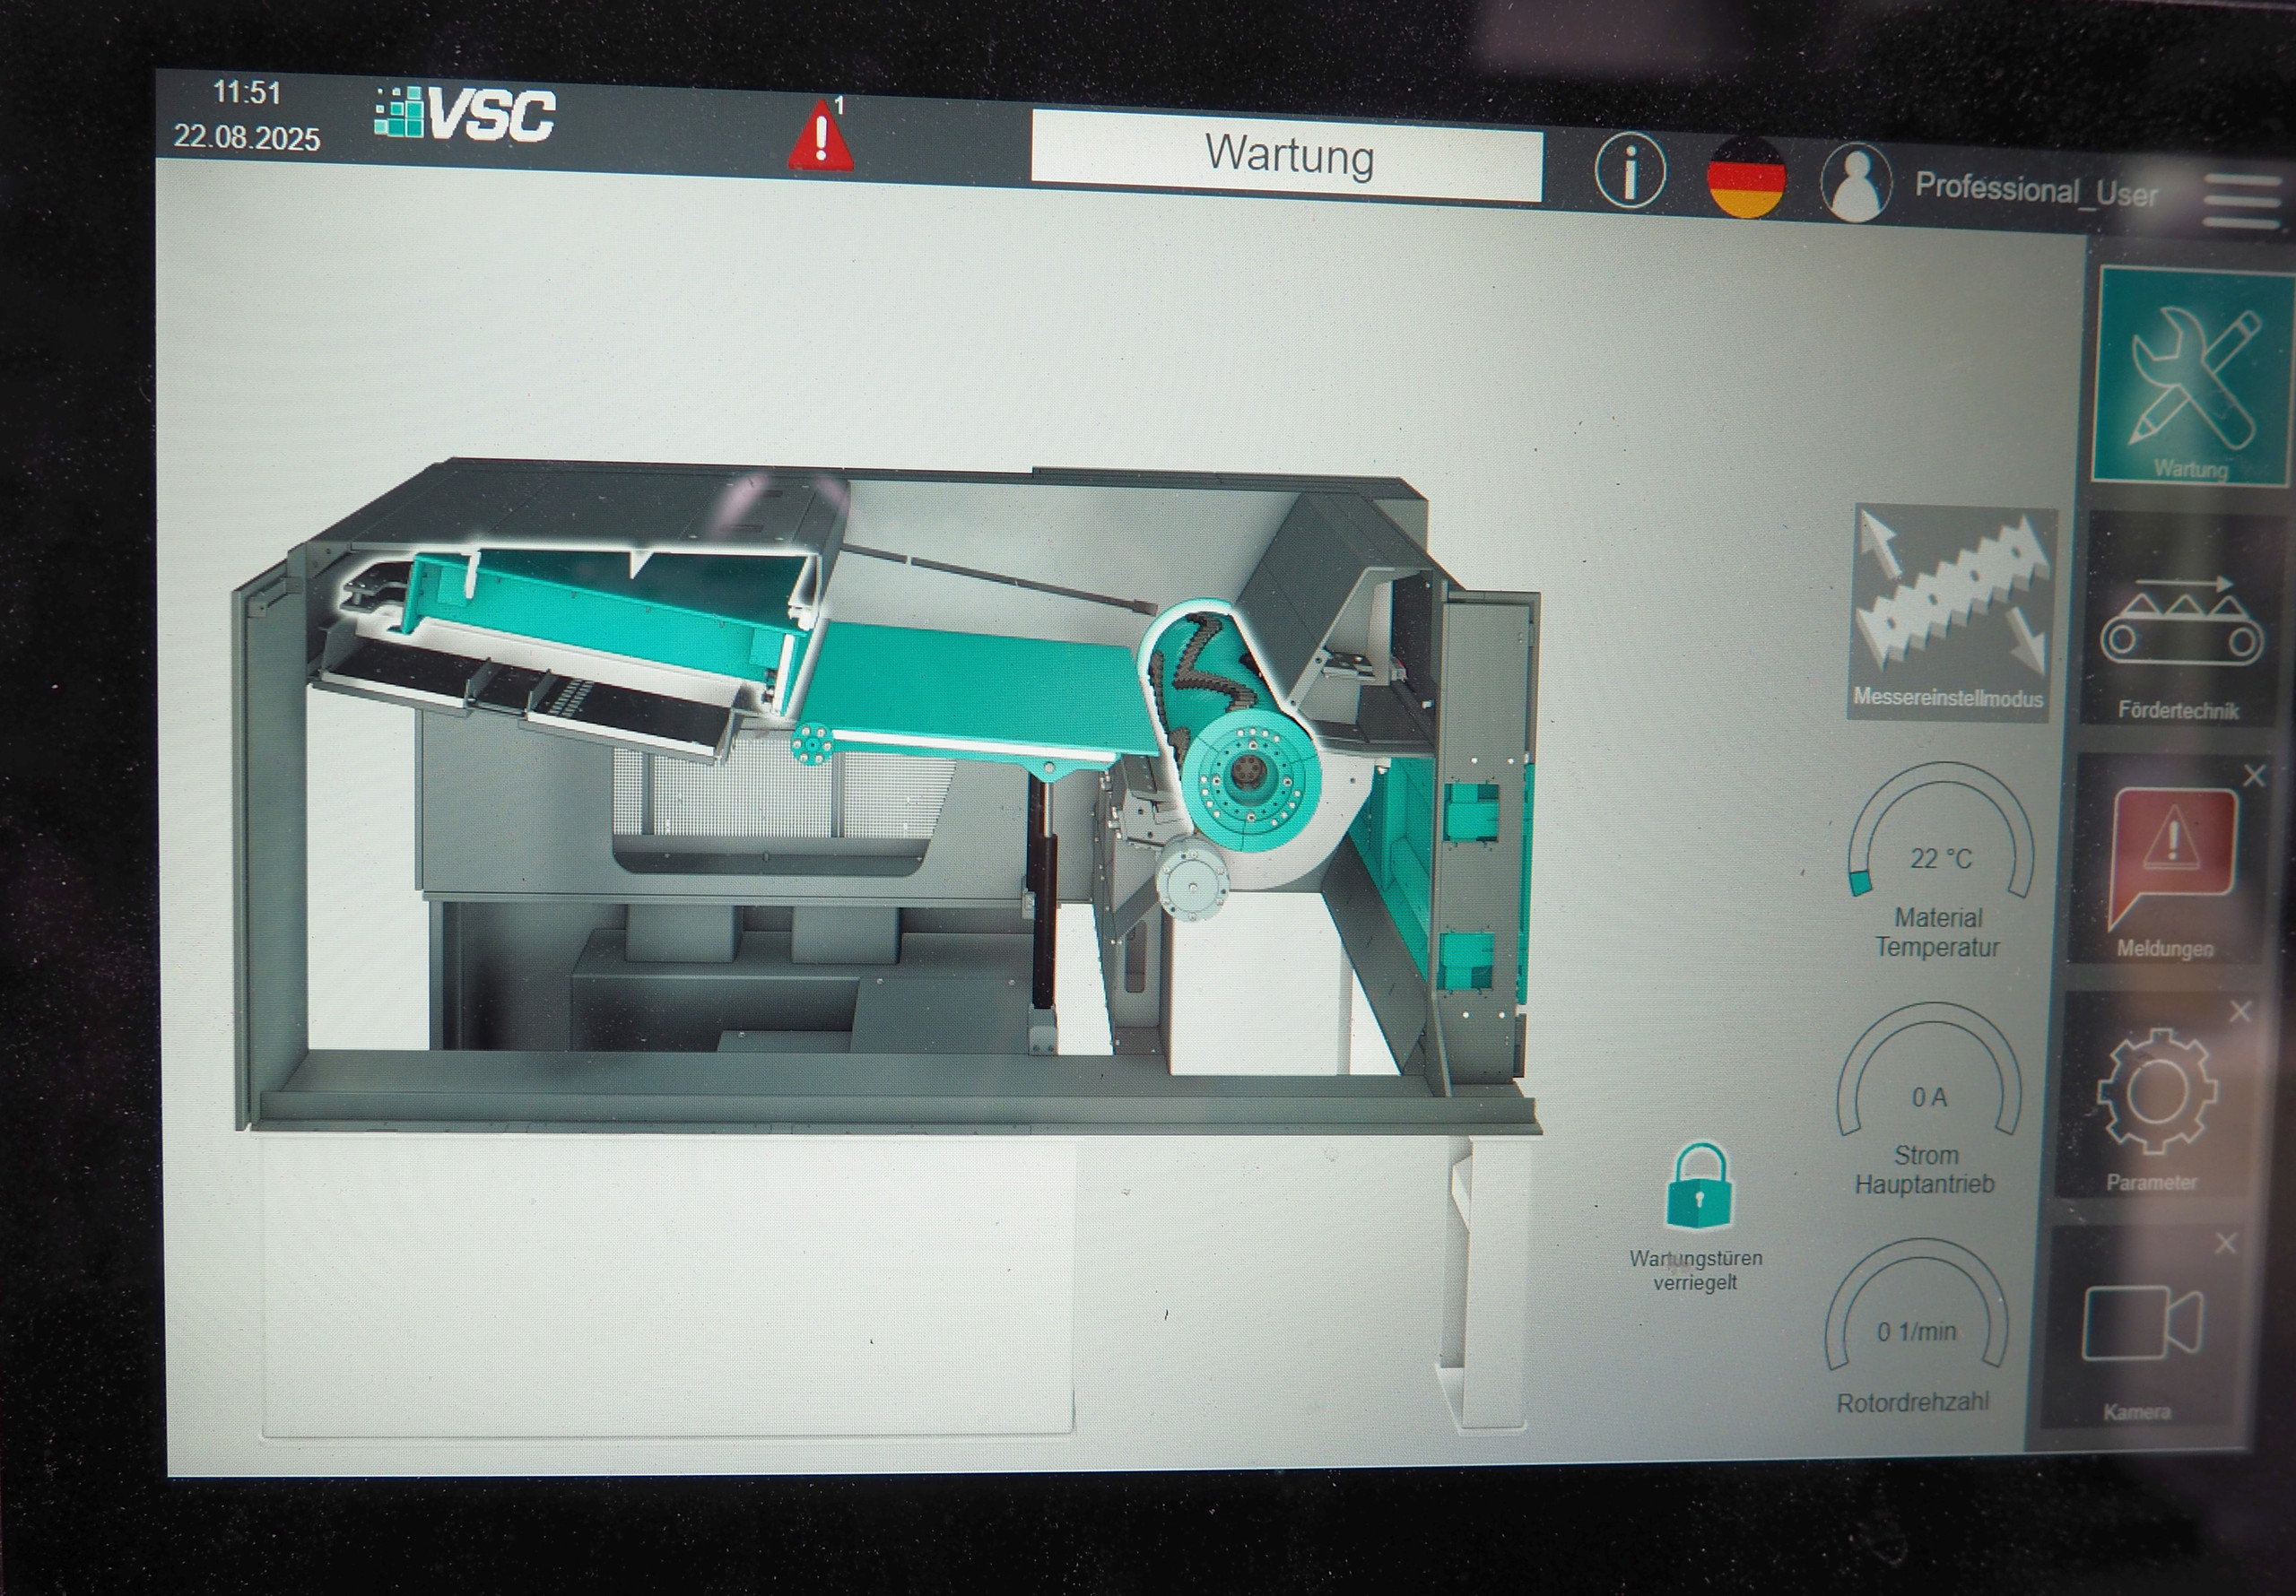Click the Professional_User avatar icon

pos(1856,183)
